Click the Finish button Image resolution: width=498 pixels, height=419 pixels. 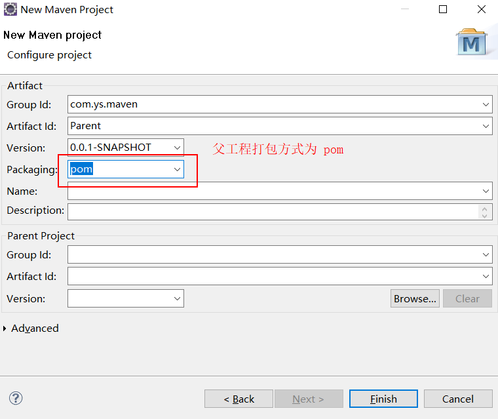click(383, 399)
